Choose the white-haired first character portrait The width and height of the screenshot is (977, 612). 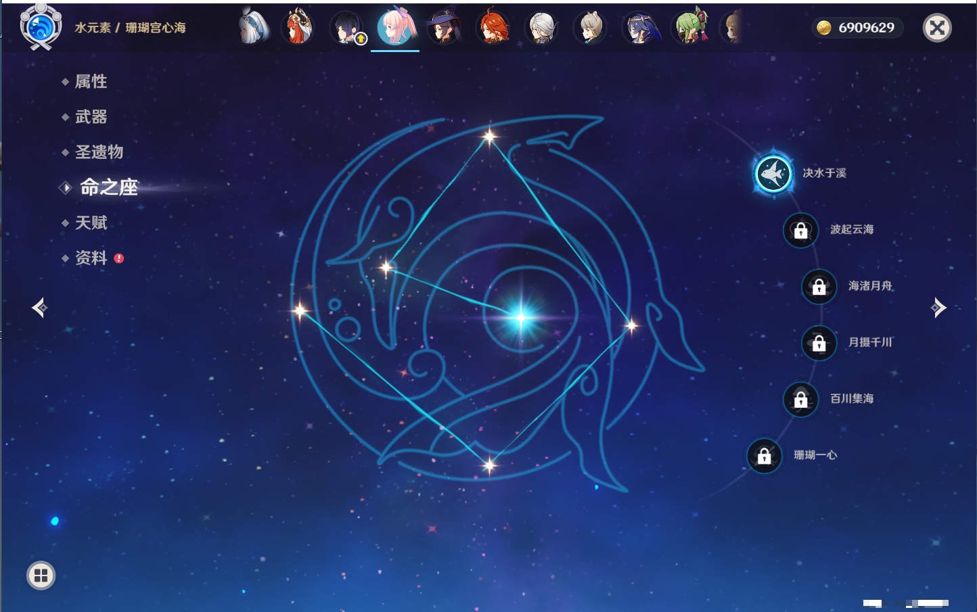pos(254,28)
